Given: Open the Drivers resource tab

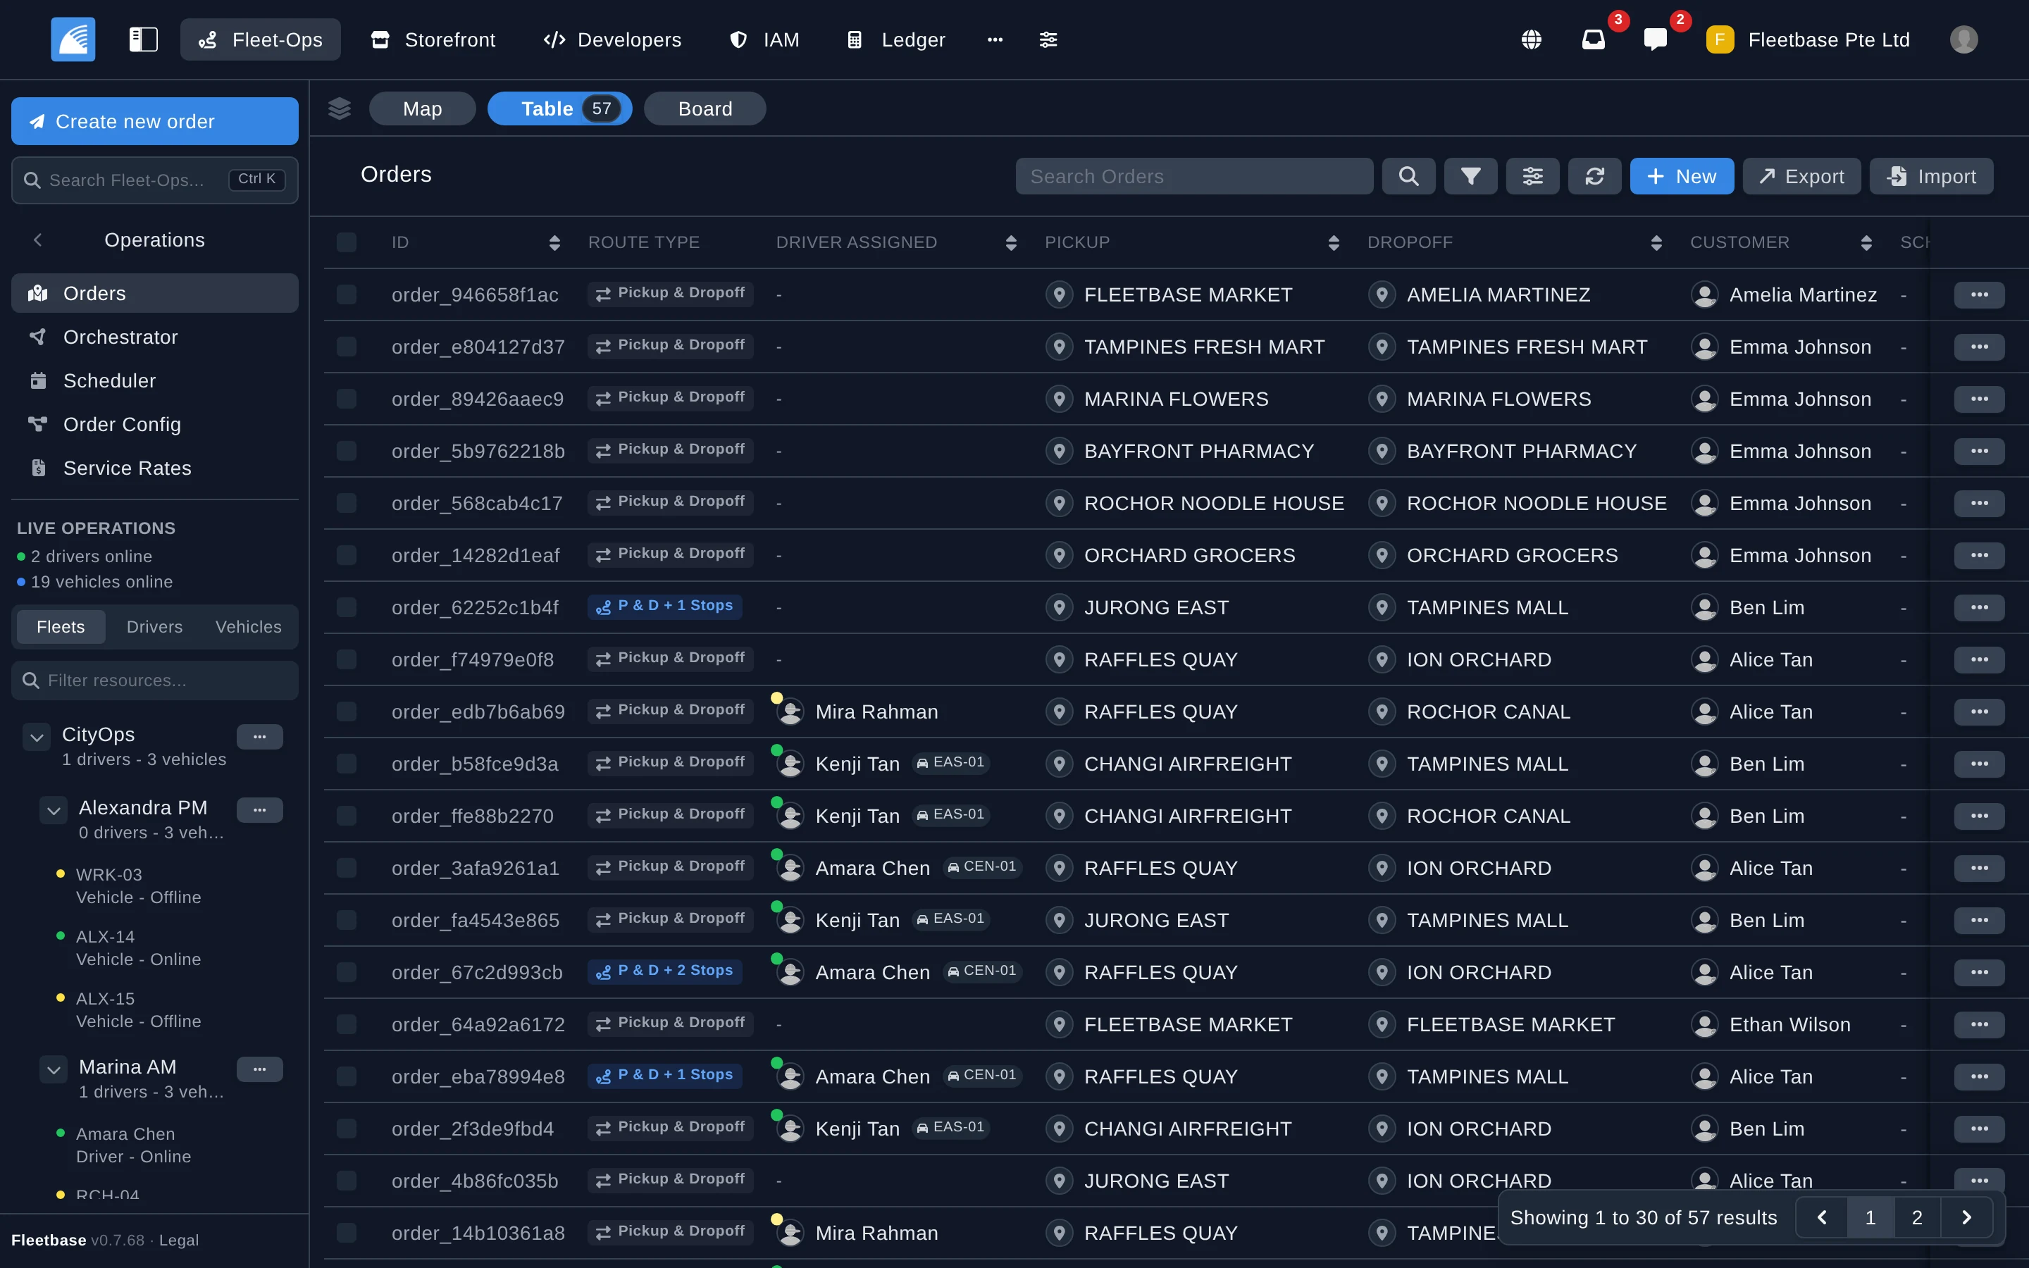Looking at the screenshot, I should [154, 626].
